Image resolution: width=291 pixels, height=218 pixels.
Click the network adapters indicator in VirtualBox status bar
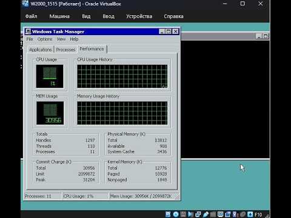(x=198, y=214)
